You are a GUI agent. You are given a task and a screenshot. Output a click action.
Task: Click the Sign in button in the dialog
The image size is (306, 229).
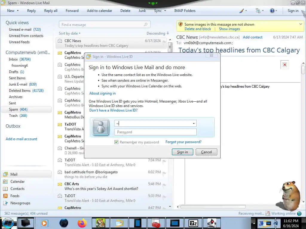click(x=183, y=152)
